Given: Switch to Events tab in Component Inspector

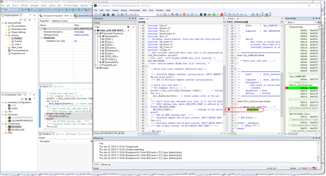Looking at the screenshot, I should (65, 21).
